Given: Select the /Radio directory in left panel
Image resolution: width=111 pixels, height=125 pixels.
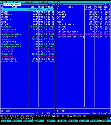Looking at the screenshot, I should 27,12.
